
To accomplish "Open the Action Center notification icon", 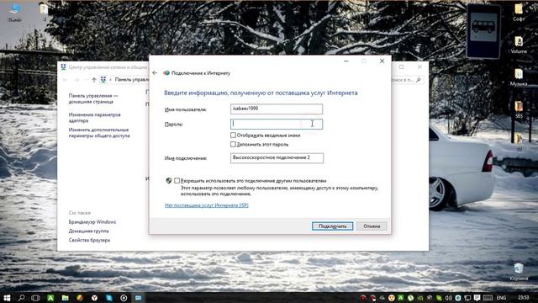I will (x=477, y=297).
